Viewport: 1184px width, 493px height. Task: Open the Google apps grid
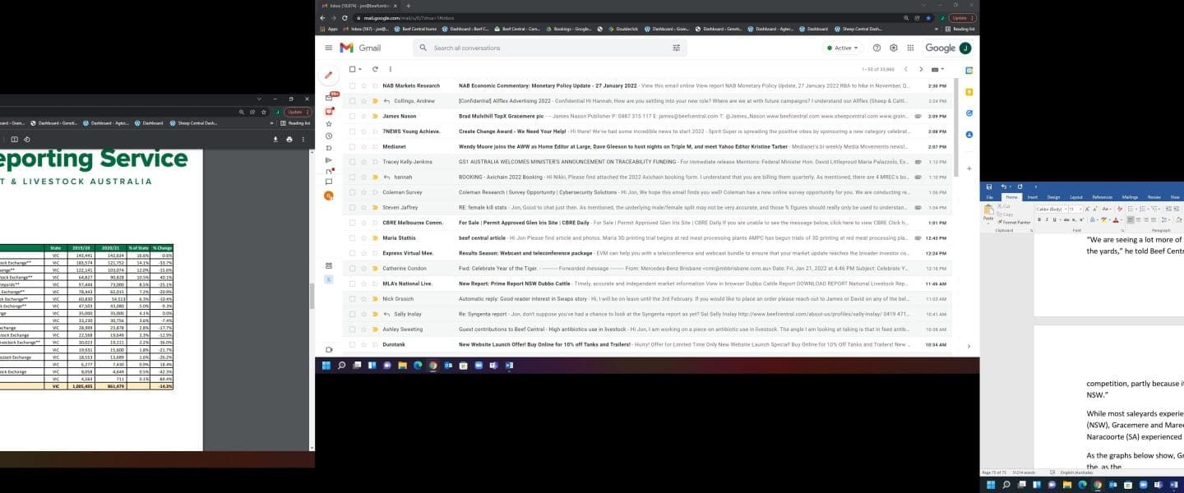tap(910, 48)
